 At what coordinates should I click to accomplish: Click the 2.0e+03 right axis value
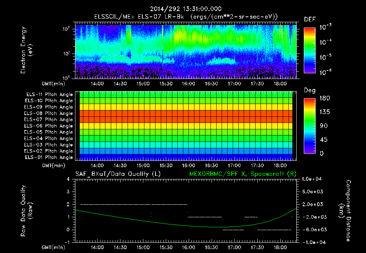point(313,204)
